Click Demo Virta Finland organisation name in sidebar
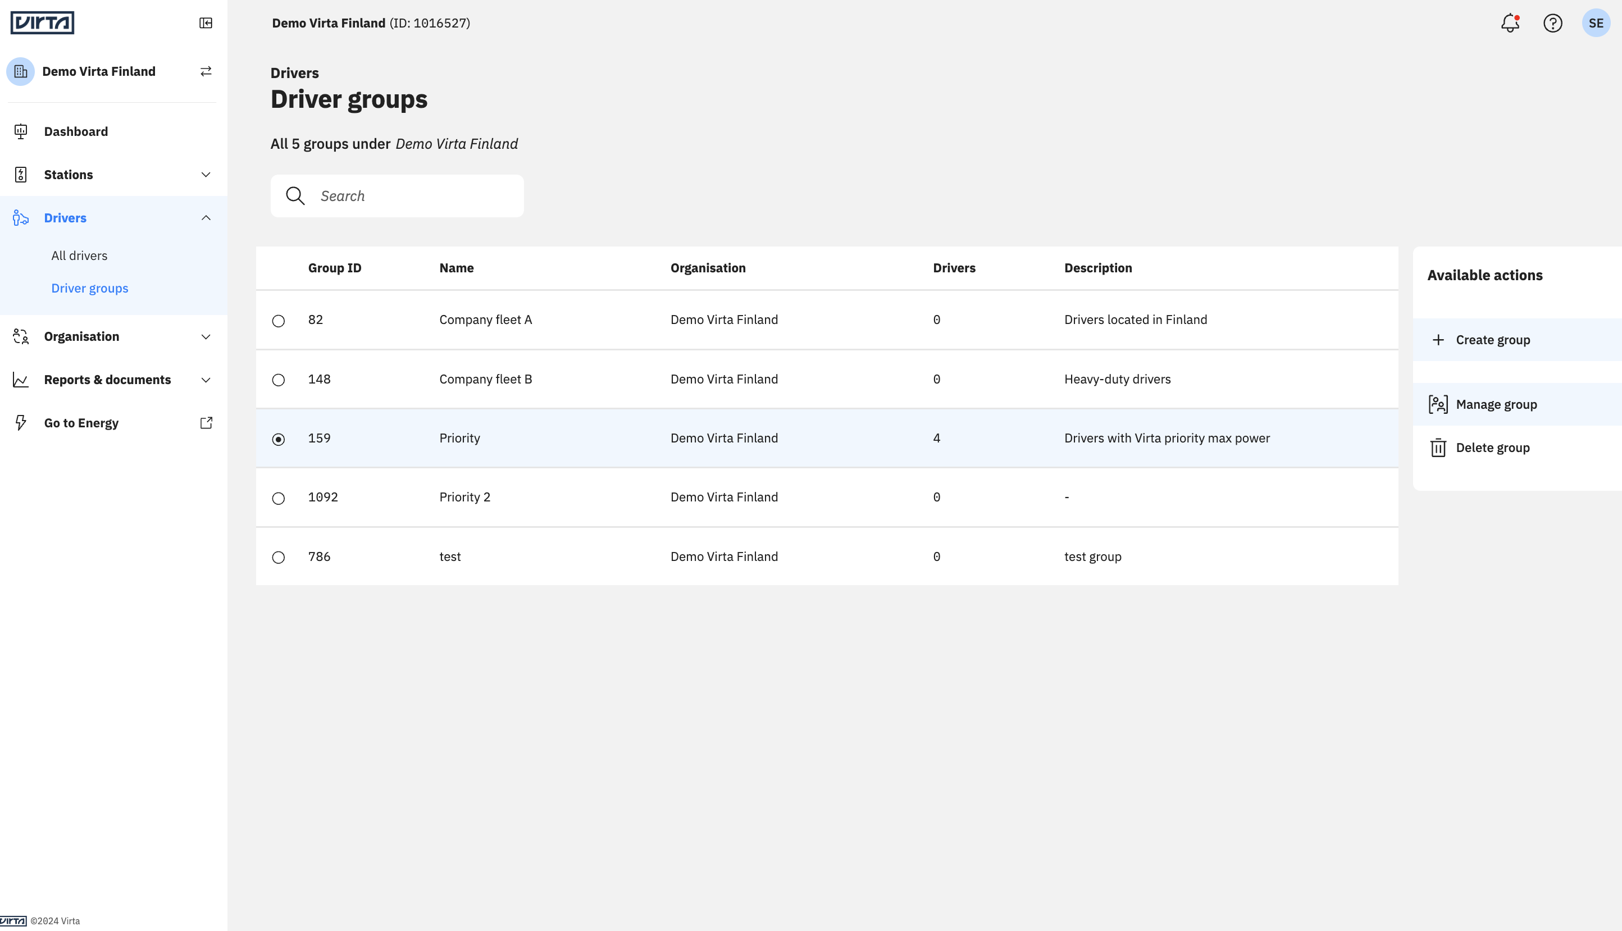 pyautogui.click(x=99, y=72)
